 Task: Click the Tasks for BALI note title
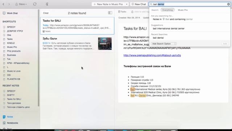click(135, 28)
